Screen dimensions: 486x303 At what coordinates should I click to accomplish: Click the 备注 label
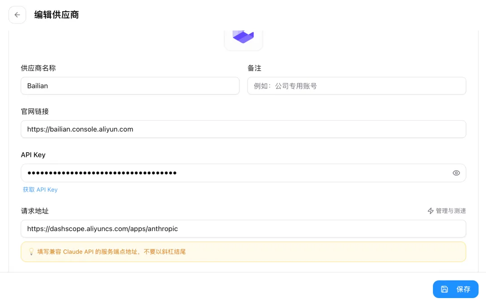(254, 68)
